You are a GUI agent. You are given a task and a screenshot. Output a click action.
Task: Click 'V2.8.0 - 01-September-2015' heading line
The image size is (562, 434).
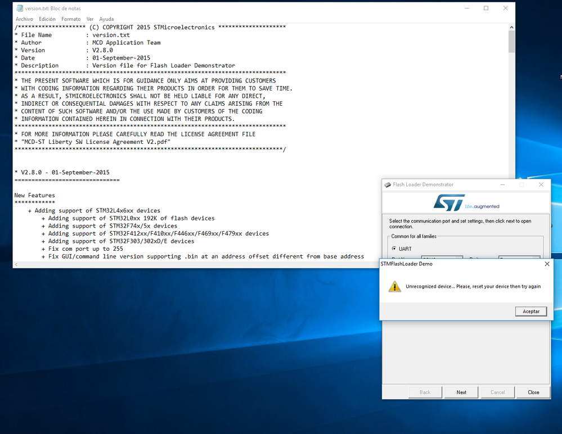coord(62,172)
